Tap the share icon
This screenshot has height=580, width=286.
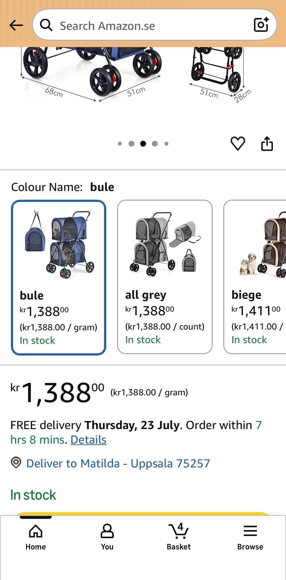pos(267,144)
